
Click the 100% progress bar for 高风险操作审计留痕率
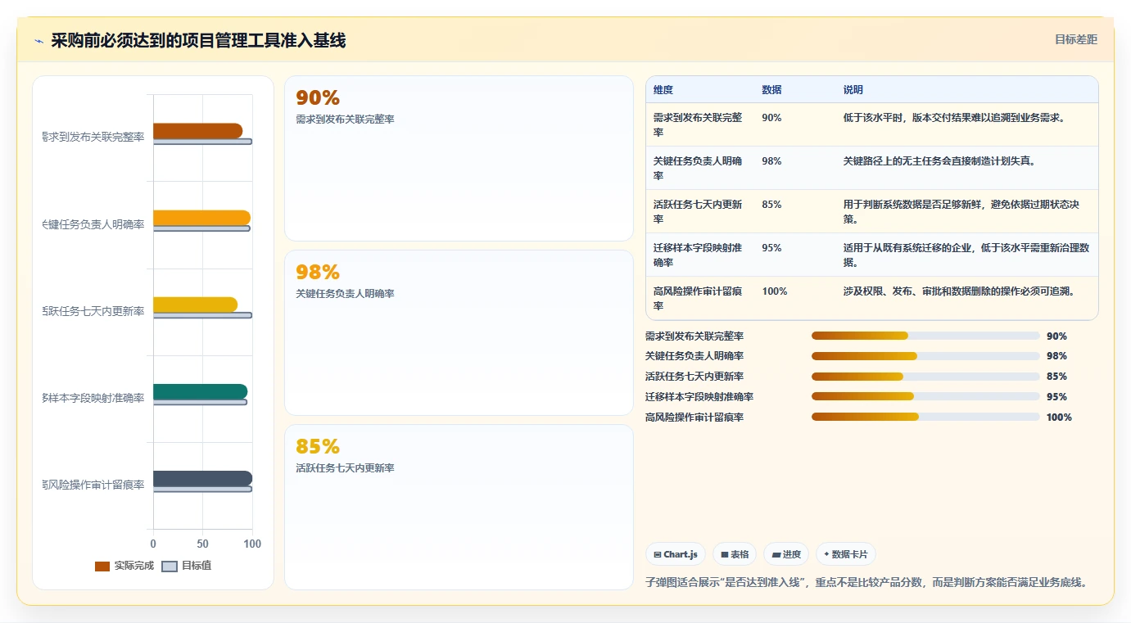coord(925,417)
